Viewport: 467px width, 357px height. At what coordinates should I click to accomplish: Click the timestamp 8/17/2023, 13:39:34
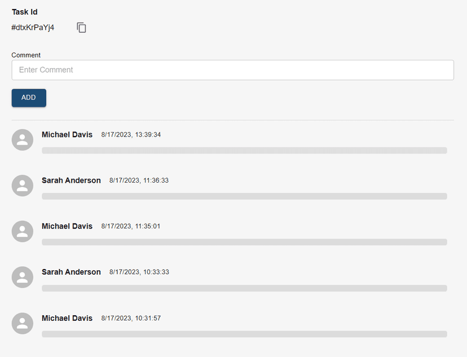pos(131,135)
